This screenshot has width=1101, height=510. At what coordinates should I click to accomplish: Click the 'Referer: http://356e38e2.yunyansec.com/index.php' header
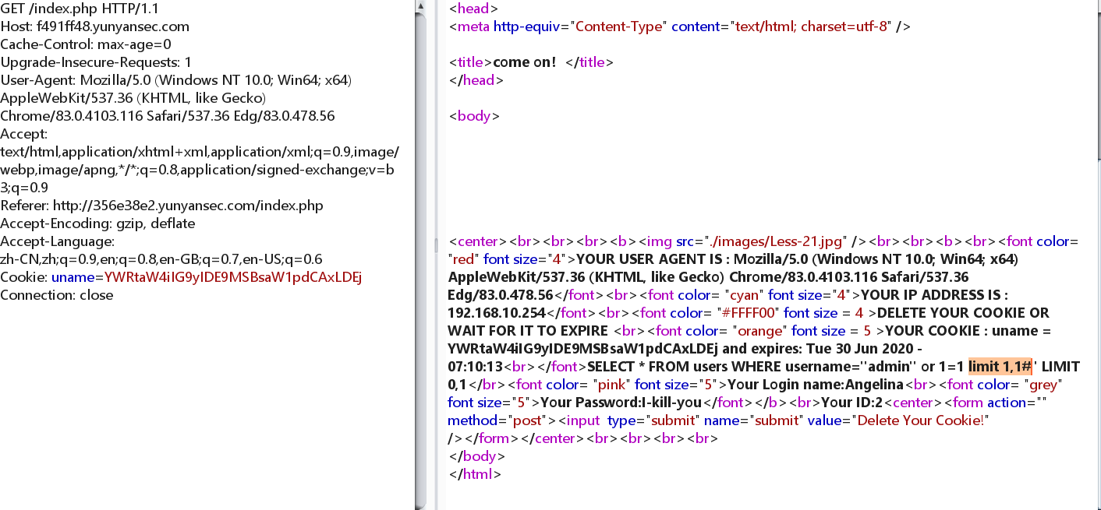click(x=161, y=206)
